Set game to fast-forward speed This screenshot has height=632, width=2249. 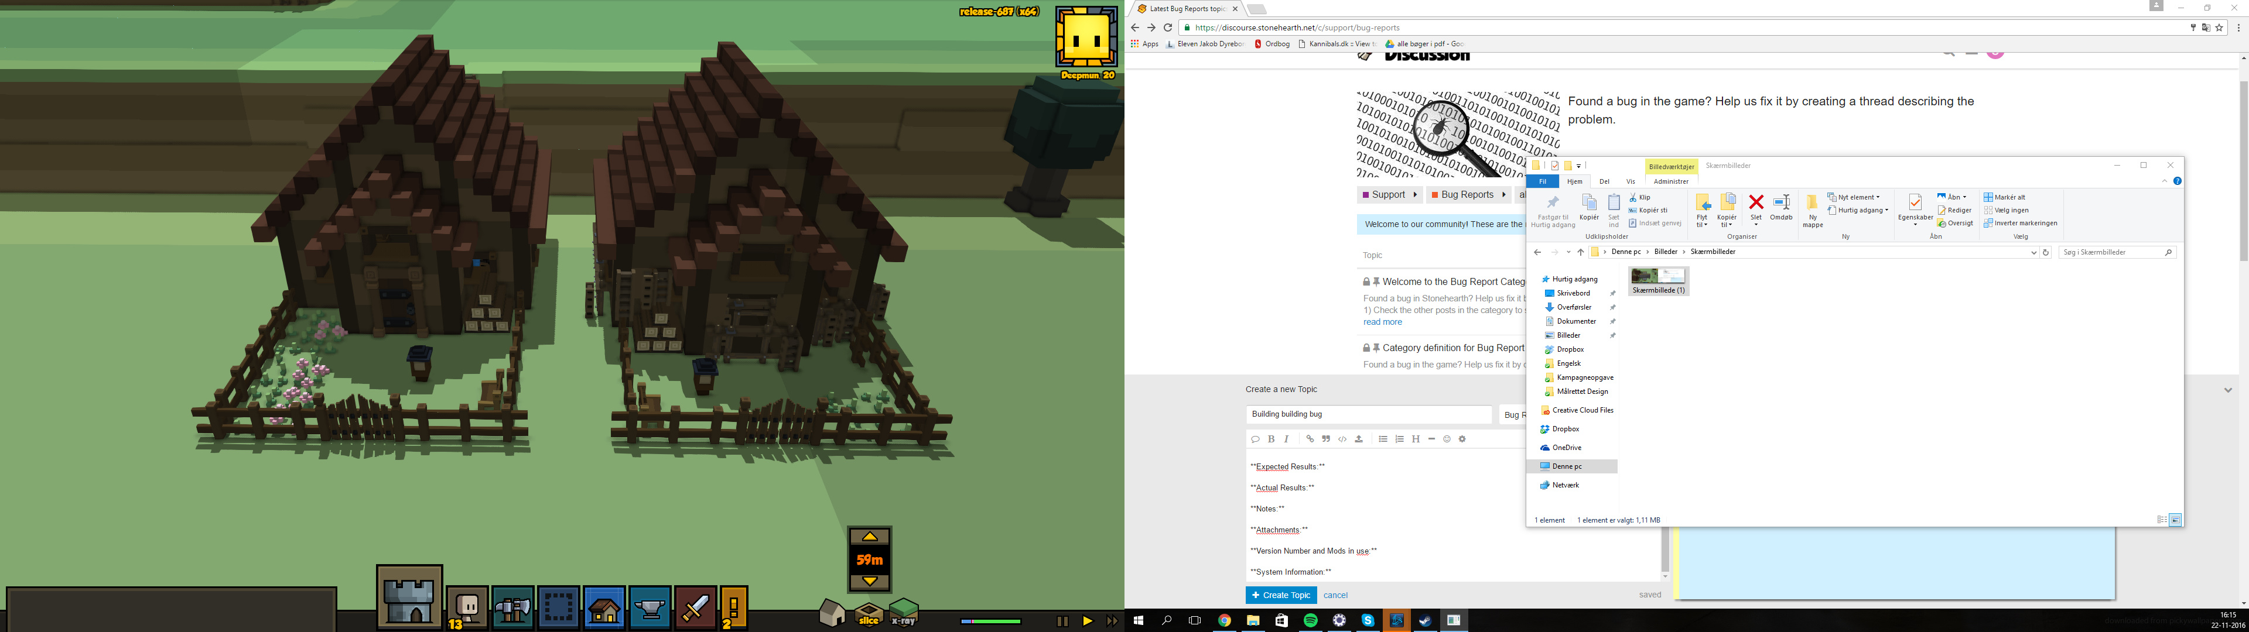click(1112, 621)
